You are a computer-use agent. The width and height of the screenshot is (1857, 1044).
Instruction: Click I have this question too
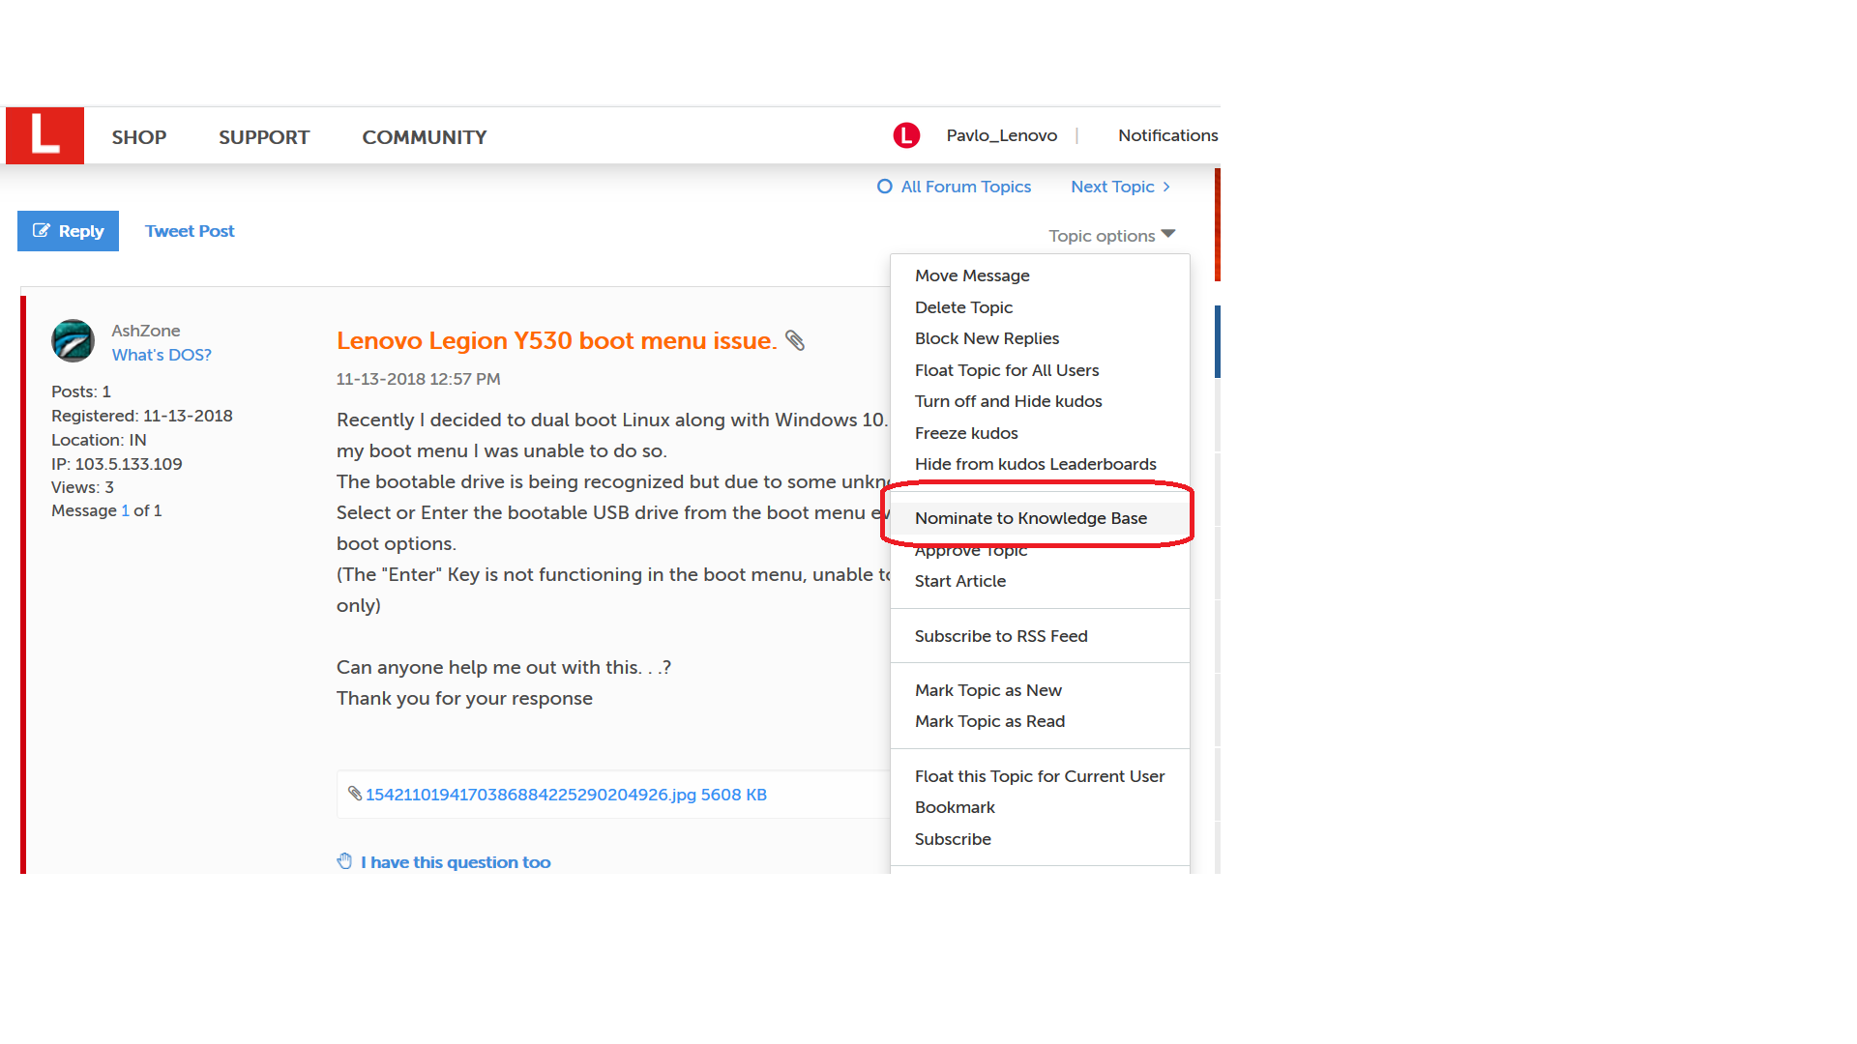click(x=456, y=862)
